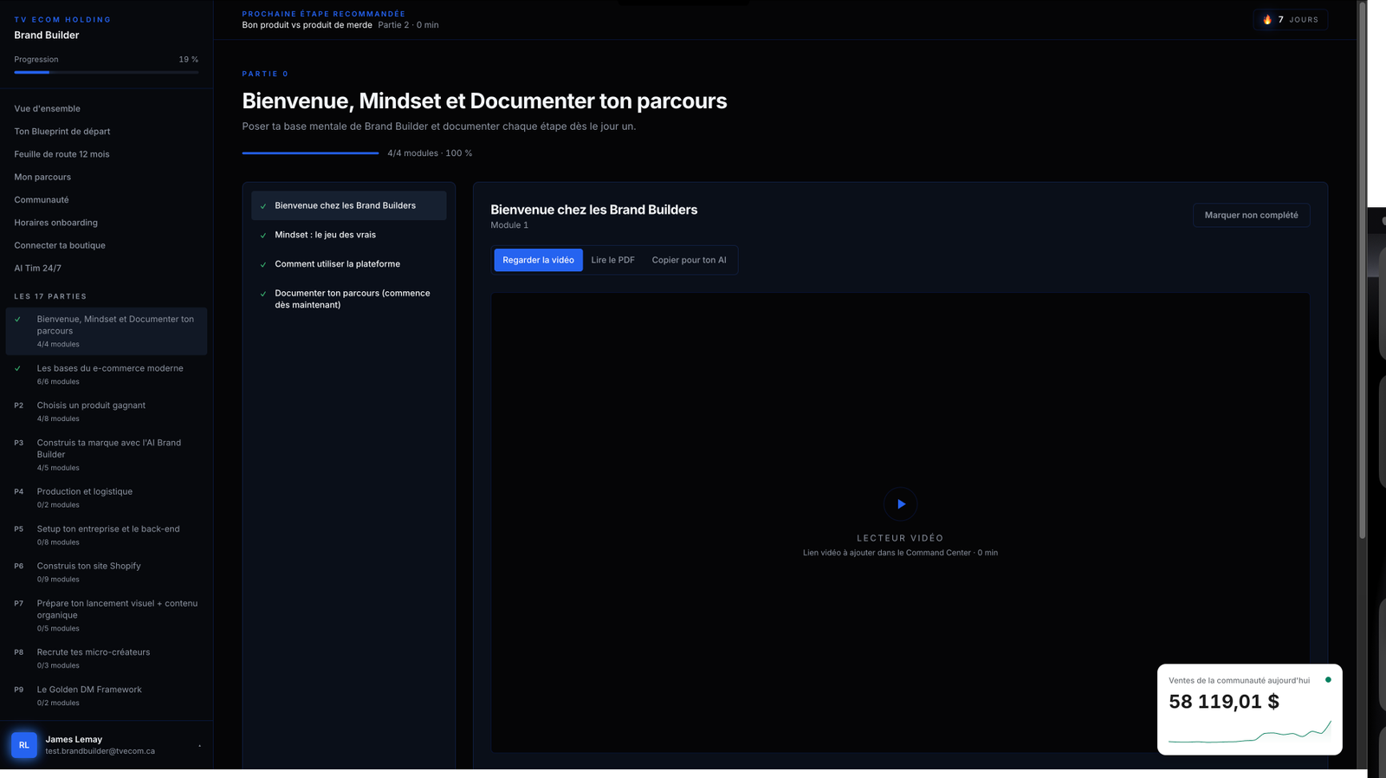Image resolution: width=1386 pixels, height=778 pixels.
Task: Click 'Marquer non complété' button
Action: 1251,215
